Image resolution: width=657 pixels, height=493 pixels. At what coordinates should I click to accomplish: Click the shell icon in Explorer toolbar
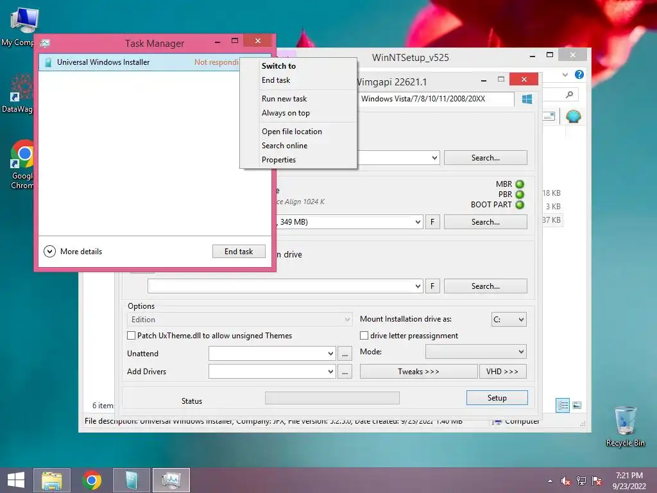tap(573, 116)
